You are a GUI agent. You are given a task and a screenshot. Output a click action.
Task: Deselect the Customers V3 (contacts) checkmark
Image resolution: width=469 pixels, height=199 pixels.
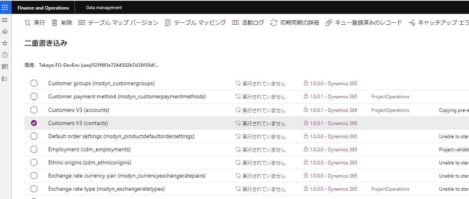[x=34, y=123]
